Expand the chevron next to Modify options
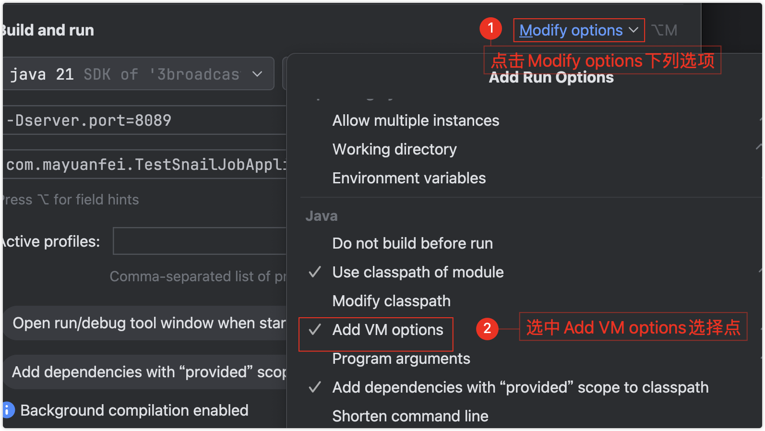 coord(634,30)
